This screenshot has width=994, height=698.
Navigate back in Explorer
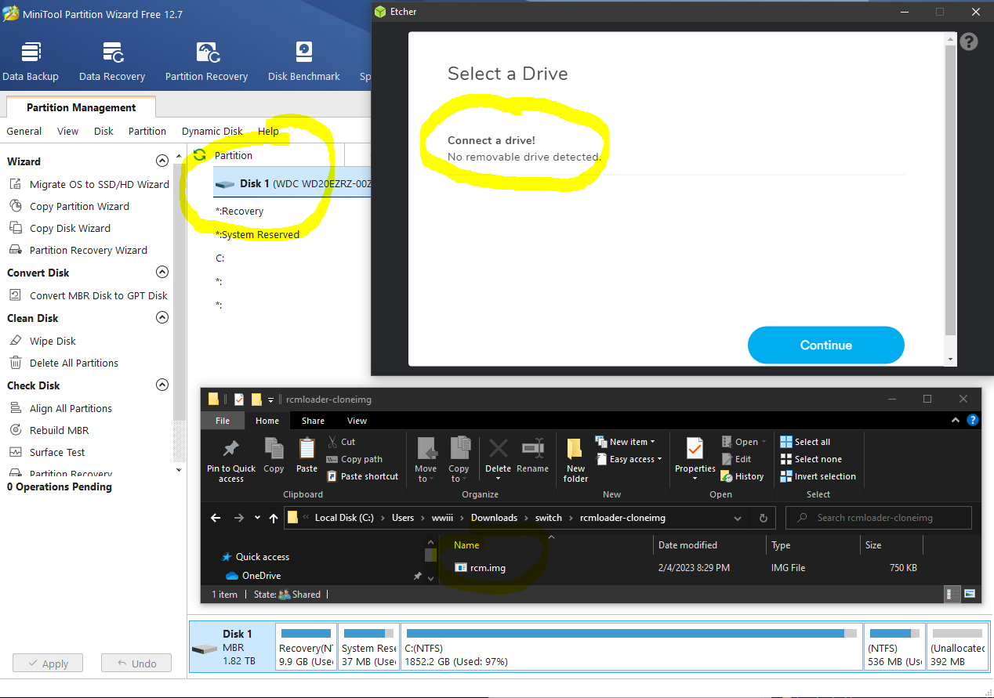coord(216,518)
